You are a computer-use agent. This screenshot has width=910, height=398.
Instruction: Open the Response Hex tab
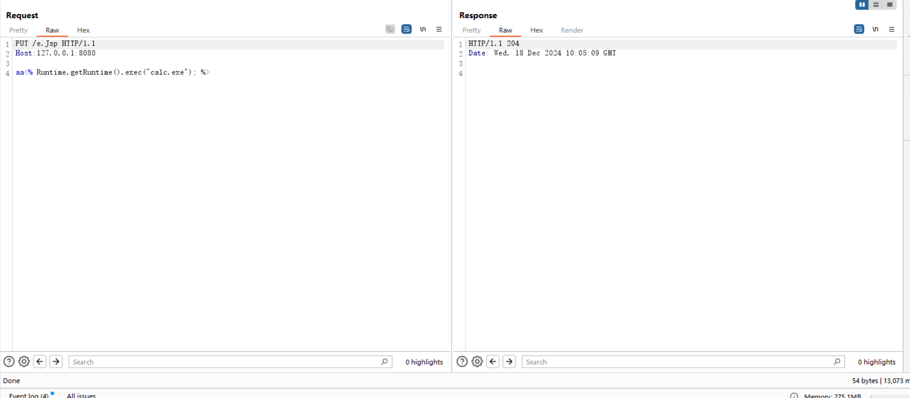536,30
